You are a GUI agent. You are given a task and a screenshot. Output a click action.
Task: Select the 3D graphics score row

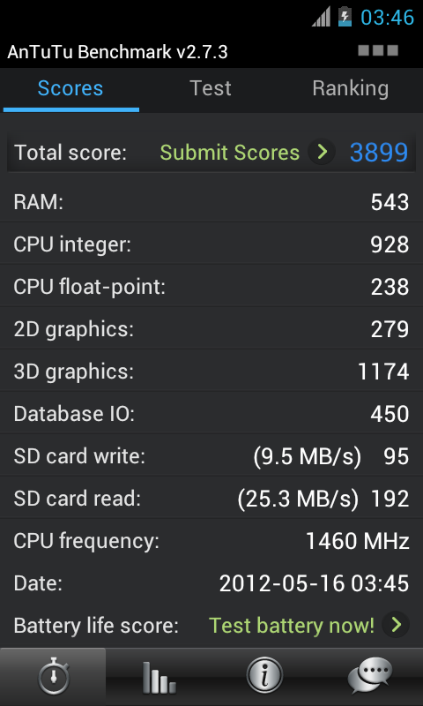coord(211,372)
